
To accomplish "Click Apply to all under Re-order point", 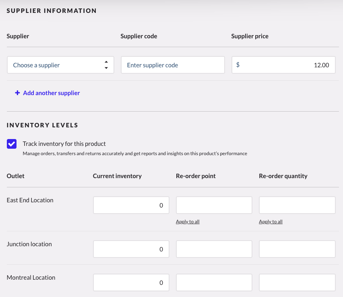I will coord(188,222).
